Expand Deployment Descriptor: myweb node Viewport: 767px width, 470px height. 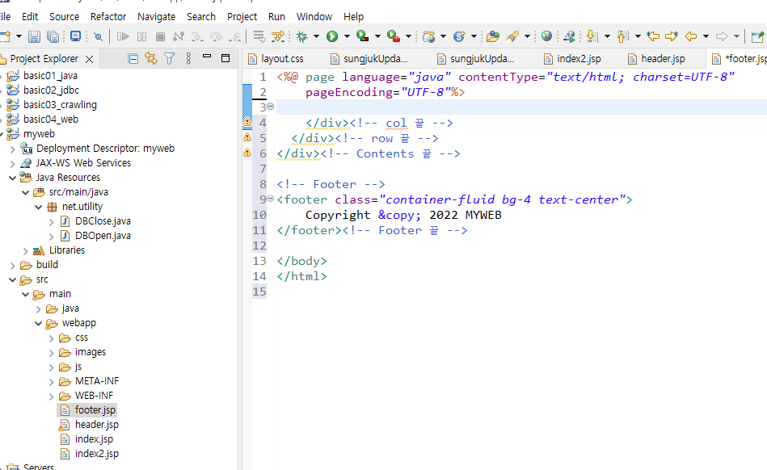(x=12, y=149)
